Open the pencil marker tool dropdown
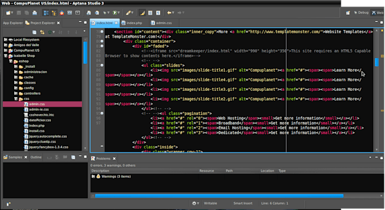This screenshot has width=385, height=210. 132,13
